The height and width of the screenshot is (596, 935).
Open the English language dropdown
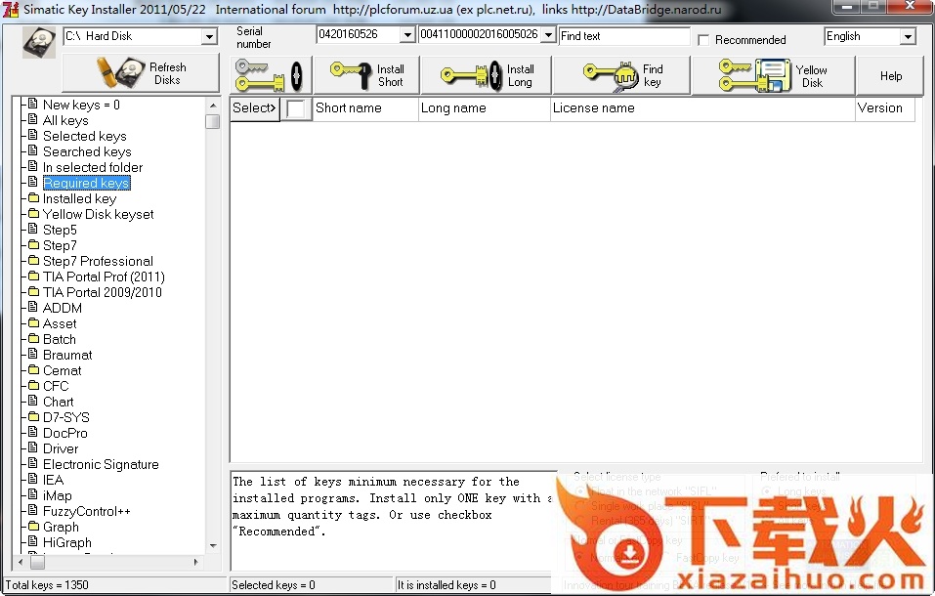point(908,36)
